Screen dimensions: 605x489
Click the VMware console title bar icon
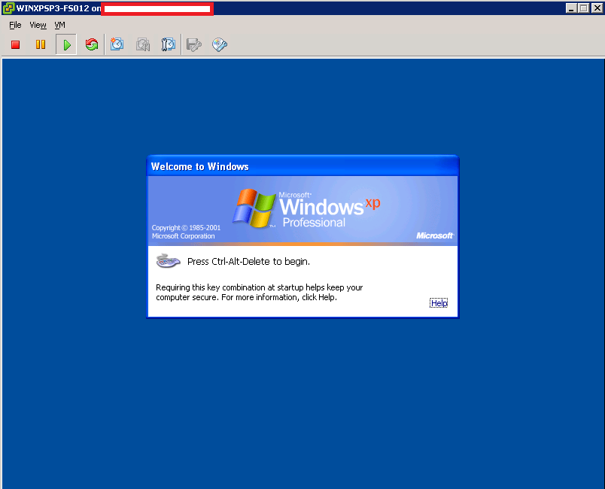coord(8,8)
